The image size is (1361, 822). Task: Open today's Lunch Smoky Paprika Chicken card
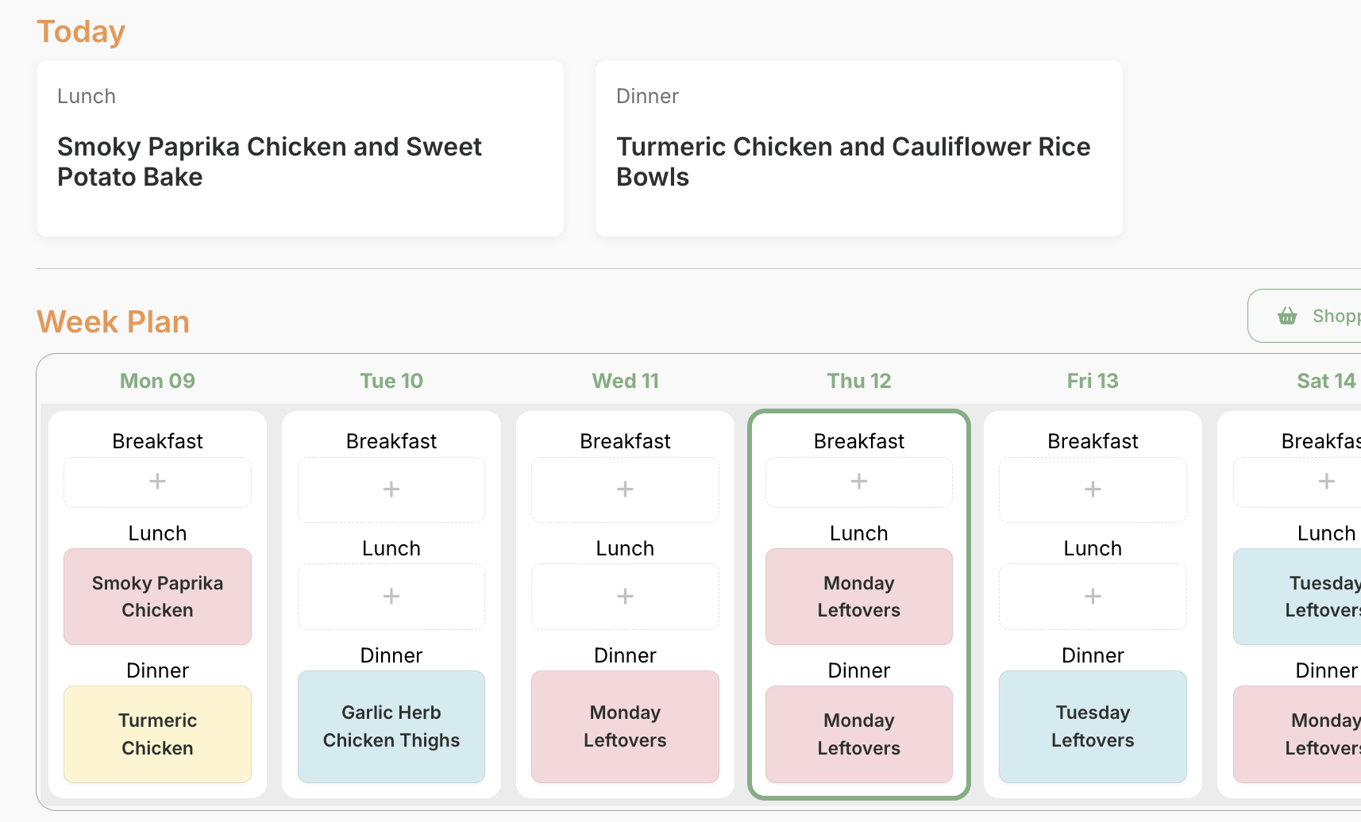tap(300, 148)
